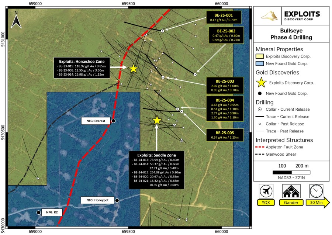Click the 5430500 northing axis label
This screenshot has width=332, height=235.
point(4,132)
